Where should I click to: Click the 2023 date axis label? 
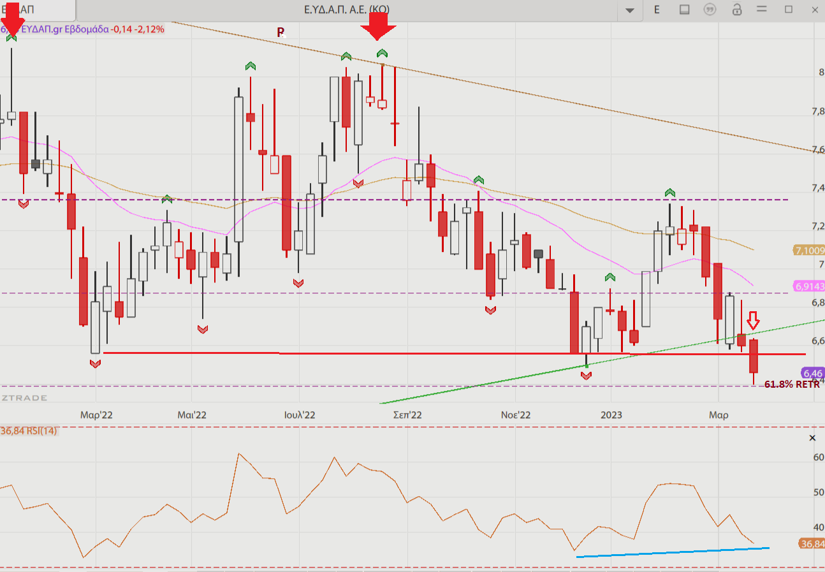(x=611, y=414)
